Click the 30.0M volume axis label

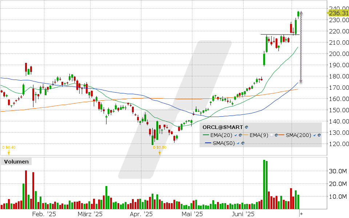(x=338, y=171)
